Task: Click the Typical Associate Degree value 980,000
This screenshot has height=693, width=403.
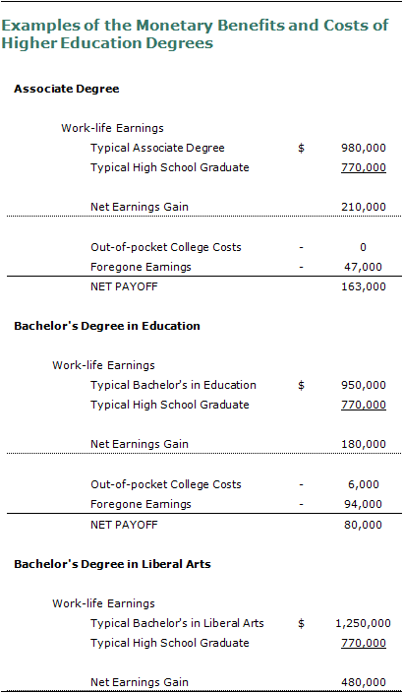Action: coord(364,148)
